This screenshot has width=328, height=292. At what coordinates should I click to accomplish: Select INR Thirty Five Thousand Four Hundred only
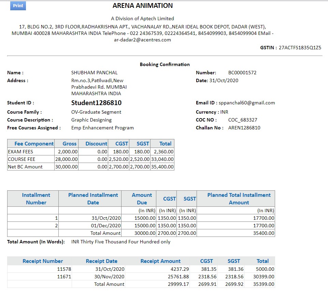[x=121, y=242]
